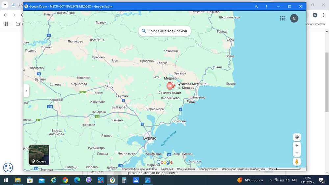This screenshot has width=329, height=185.
Task: Click 'Изпращане на отзиви за продукта' link
Action: coord(243,169)
